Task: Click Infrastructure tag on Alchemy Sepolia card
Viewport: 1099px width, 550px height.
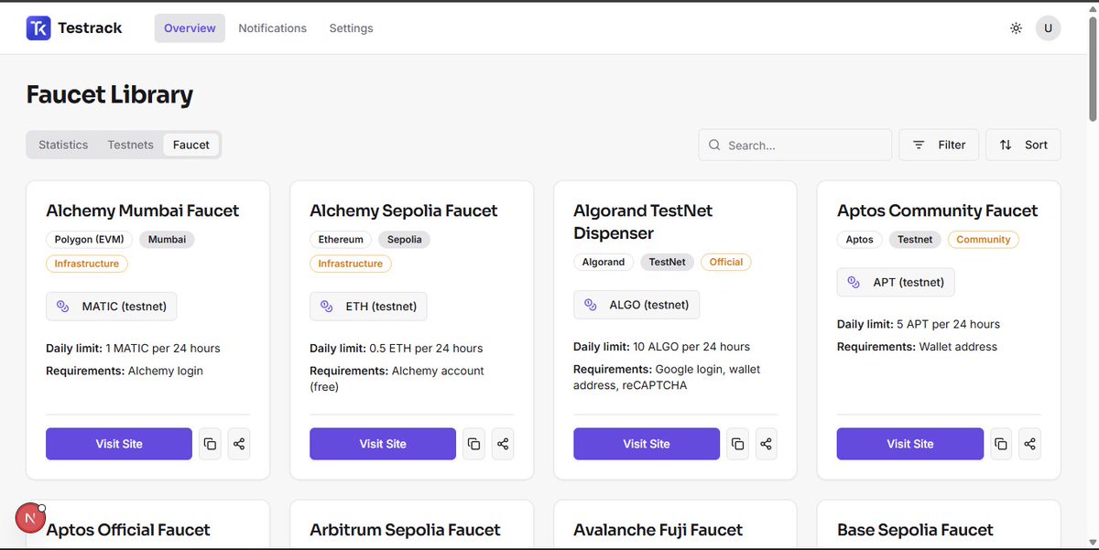Action: point(351,264)
